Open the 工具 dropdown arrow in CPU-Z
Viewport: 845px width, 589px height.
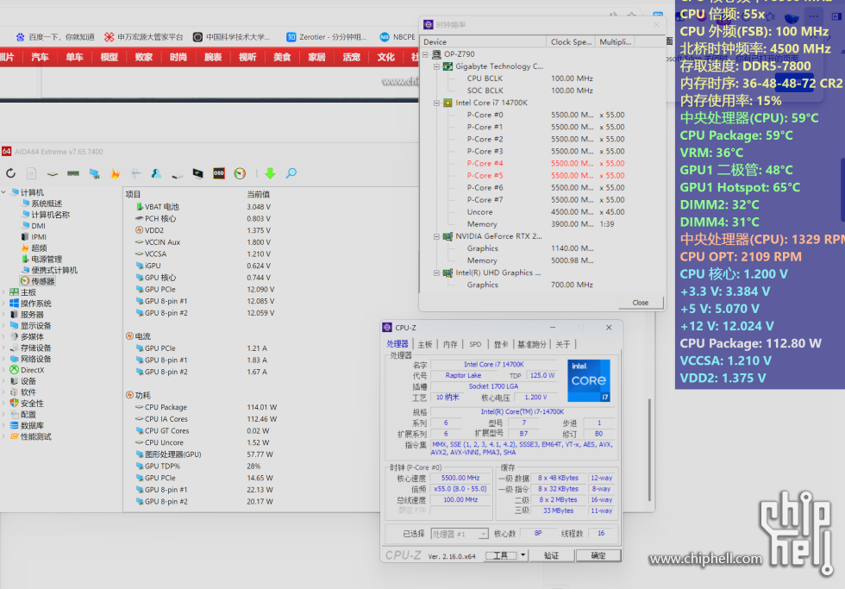(523, 555)
